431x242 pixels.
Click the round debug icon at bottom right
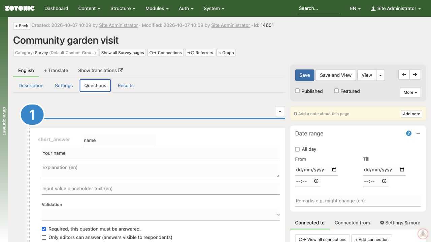tap(423, 234)
